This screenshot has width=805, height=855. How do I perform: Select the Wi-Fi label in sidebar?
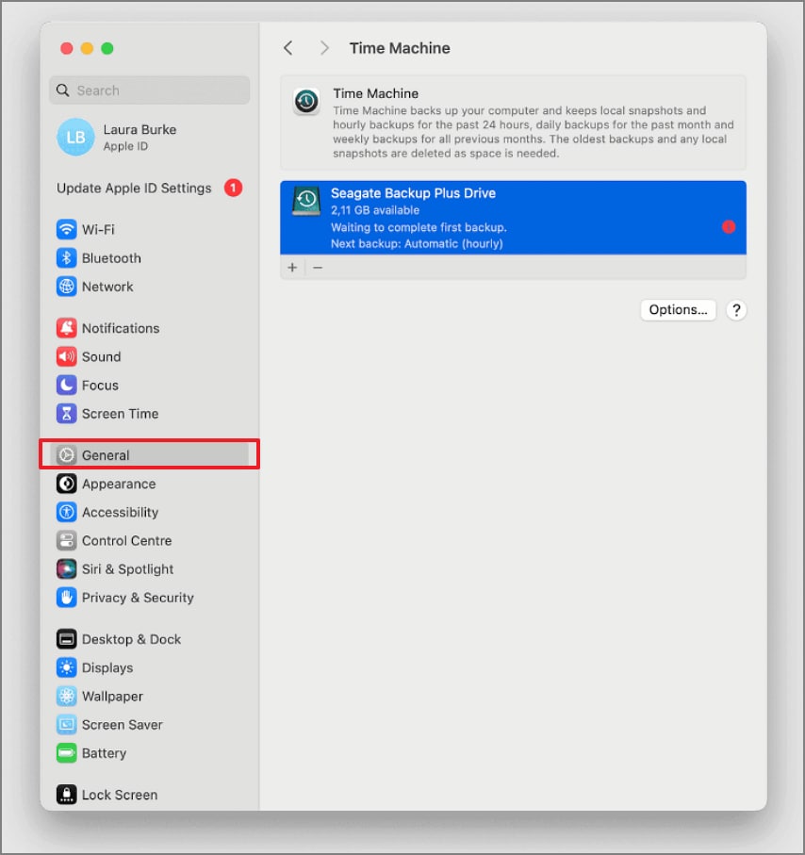(x=98, y=230)
